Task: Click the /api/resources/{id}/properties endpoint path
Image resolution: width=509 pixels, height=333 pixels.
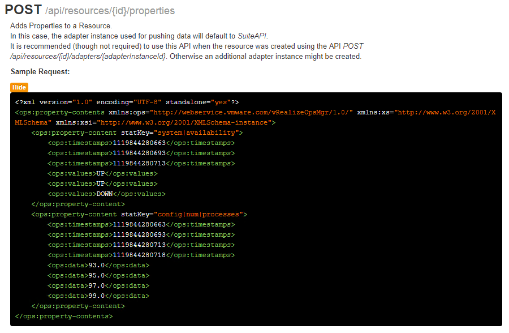Action: click(118, 11)
